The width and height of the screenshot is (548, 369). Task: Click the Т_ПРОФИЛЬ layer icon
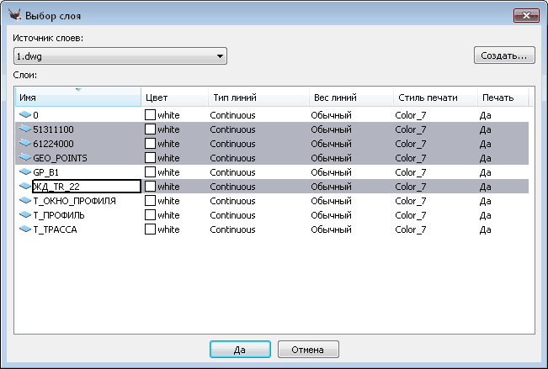[24, 215]
